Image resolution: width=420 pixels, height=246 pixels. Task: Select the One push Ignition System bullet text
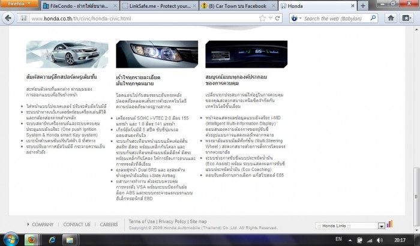click(x=63, y=129)
